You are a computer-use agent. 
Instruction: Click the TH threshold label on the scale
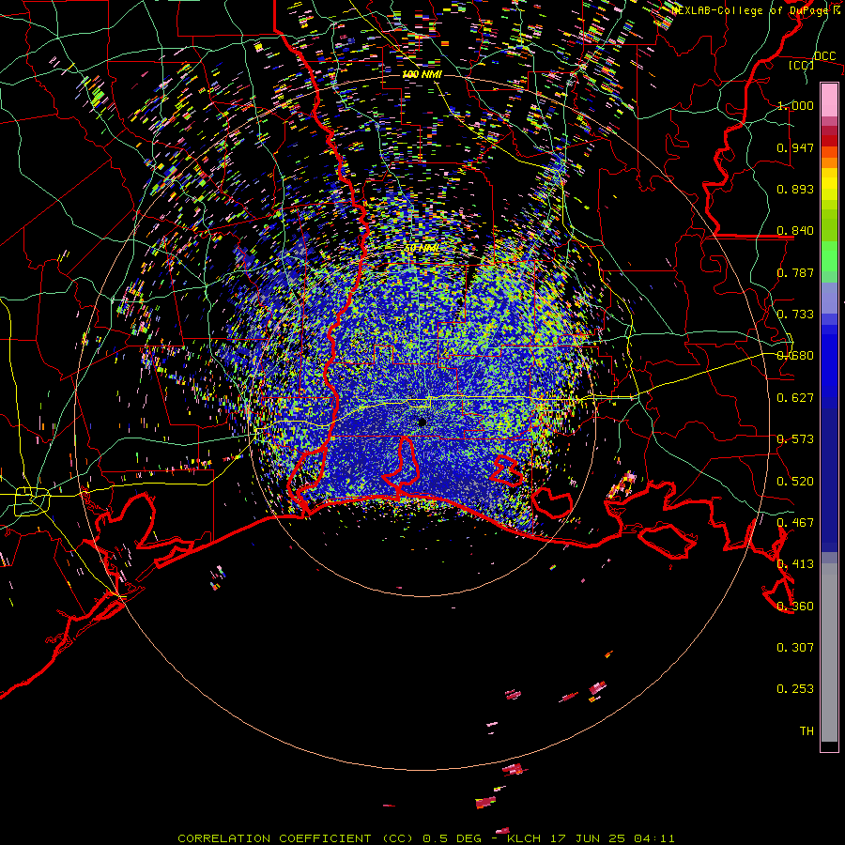(x=807, y=731)
